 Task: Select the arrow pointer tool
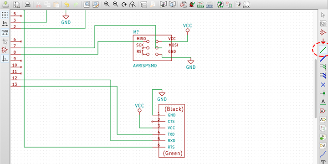[323, 15]
